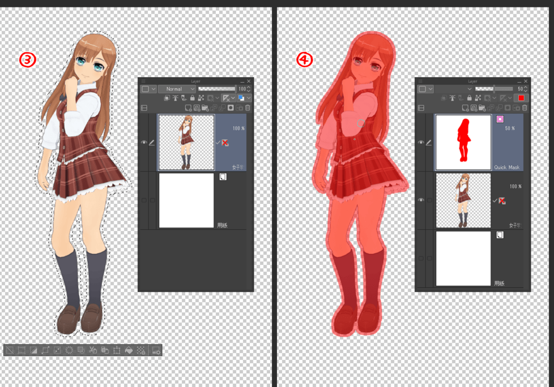The image size is (554, 387).
Task: Click Expand selected area in selection launcher
Action: pos(45,350)
